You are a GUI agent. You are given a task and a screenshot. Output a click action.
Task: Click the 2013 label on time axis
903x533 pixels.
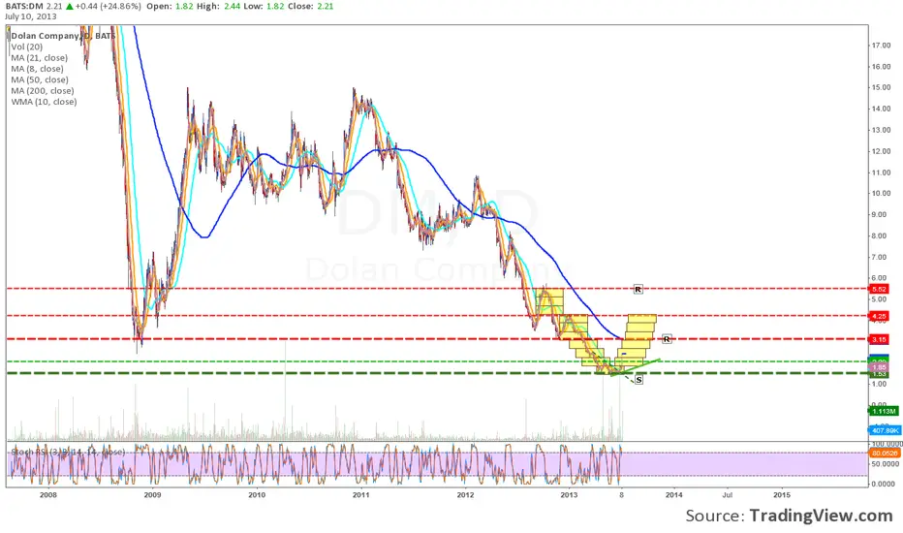click(569, 494)
